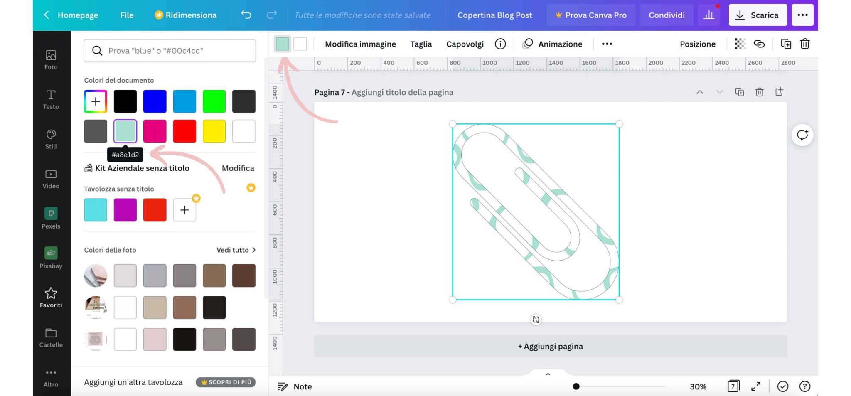Open insights bar chart icon
Screen dimensions: 851x396
point(709,15)
